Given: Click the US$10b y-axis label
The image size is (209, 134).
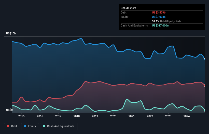Looking at the screenshot, I should click(x=11, y=33).
